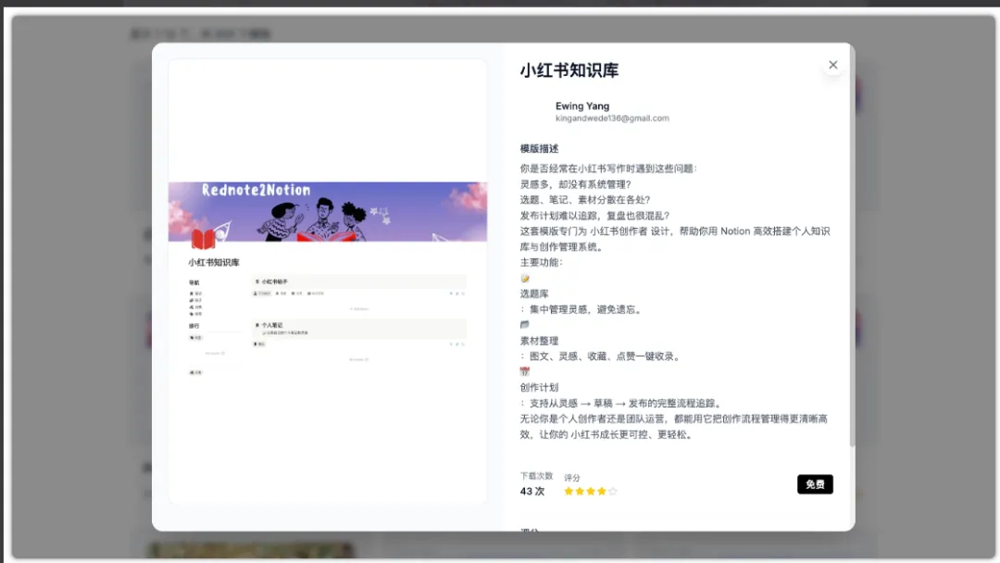Image resolution: width=1000 pixels, height=563 pixels.
Task: Click the Rednote2Notion banner in preview
Action: point(327,212)
